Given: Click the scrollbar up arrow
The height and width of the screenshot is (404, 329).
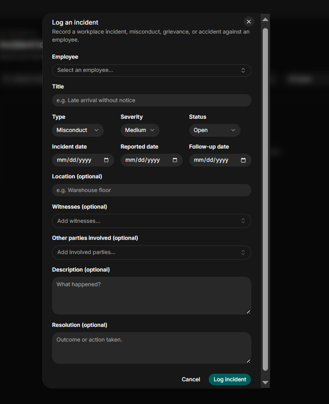Looking at the screenshot, I should [265, 19].
